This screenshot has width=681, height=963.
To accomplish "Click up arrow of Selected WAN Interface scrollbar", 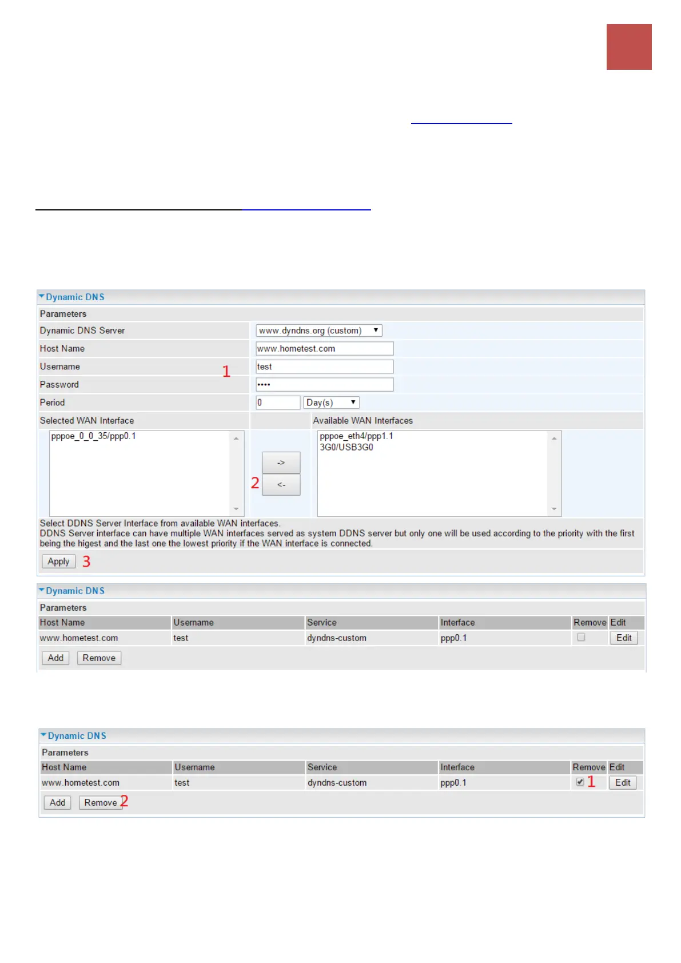I will click(x=236, y=438).
